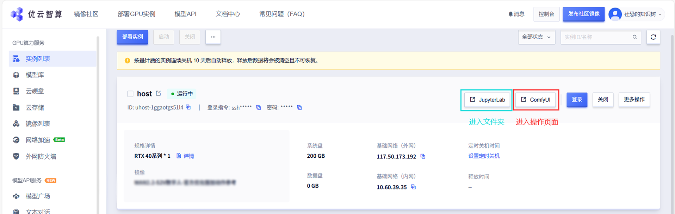Click the 外网防火墙 shield icon
This screenshot has height=214, width=675.
point(16,156)
